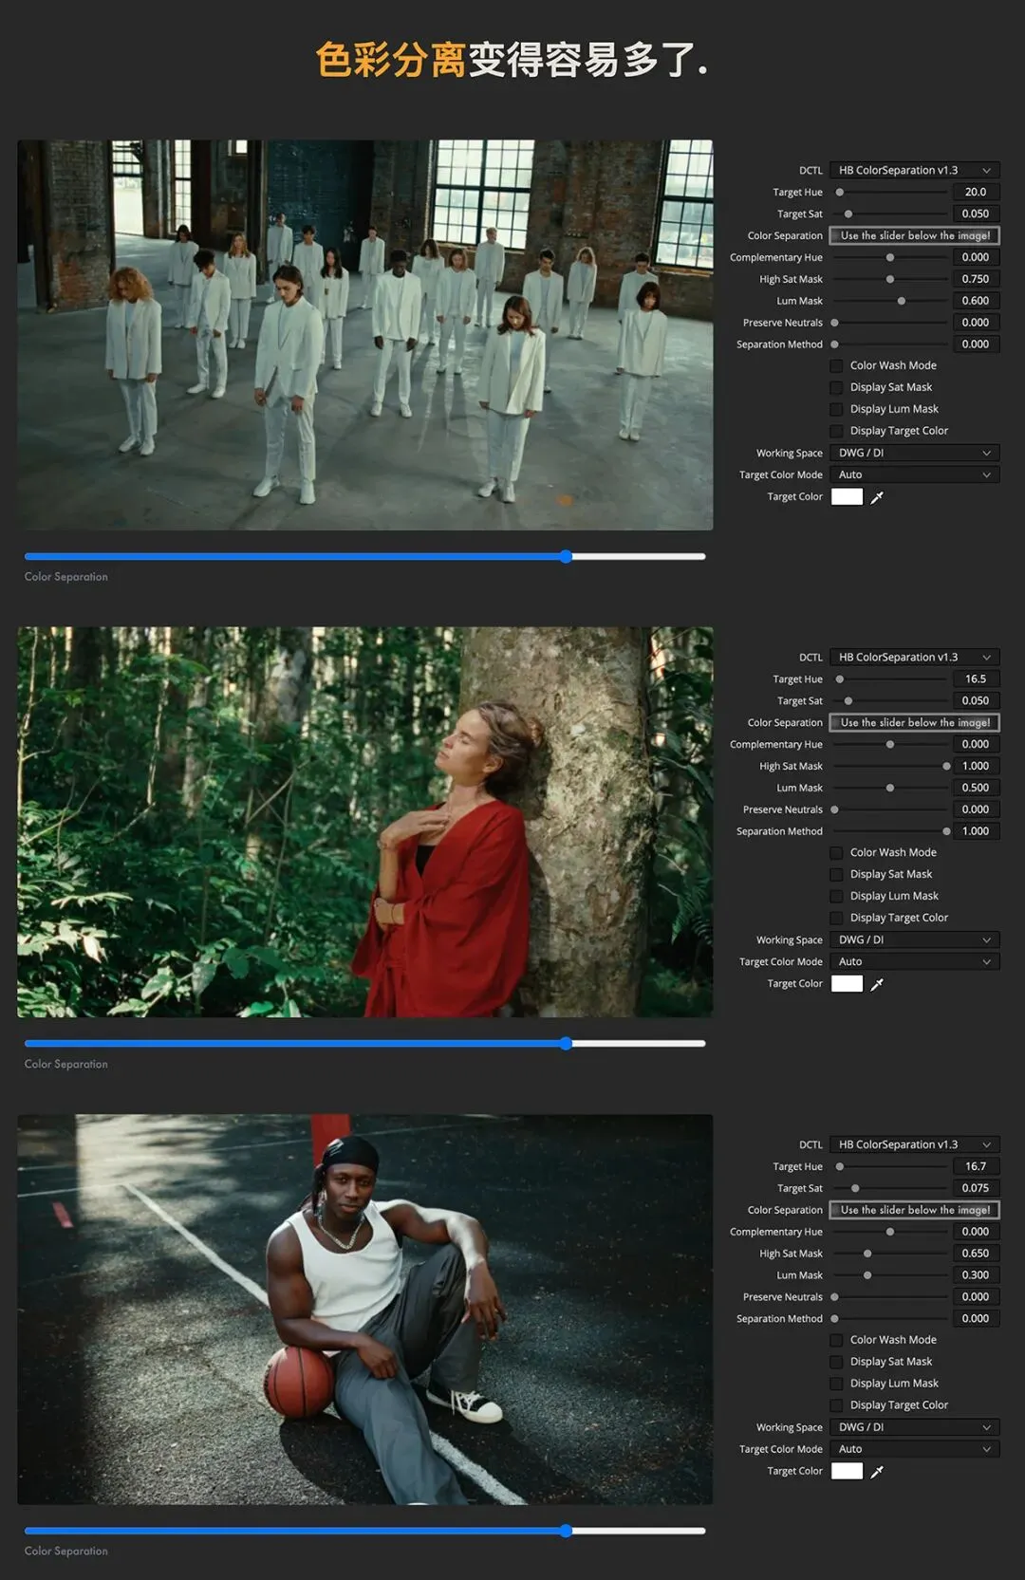Adjust the blue Color Separation slider under the forest image
Image resolution: width=1025 pixels, height=1580 pixels.
365,1044
